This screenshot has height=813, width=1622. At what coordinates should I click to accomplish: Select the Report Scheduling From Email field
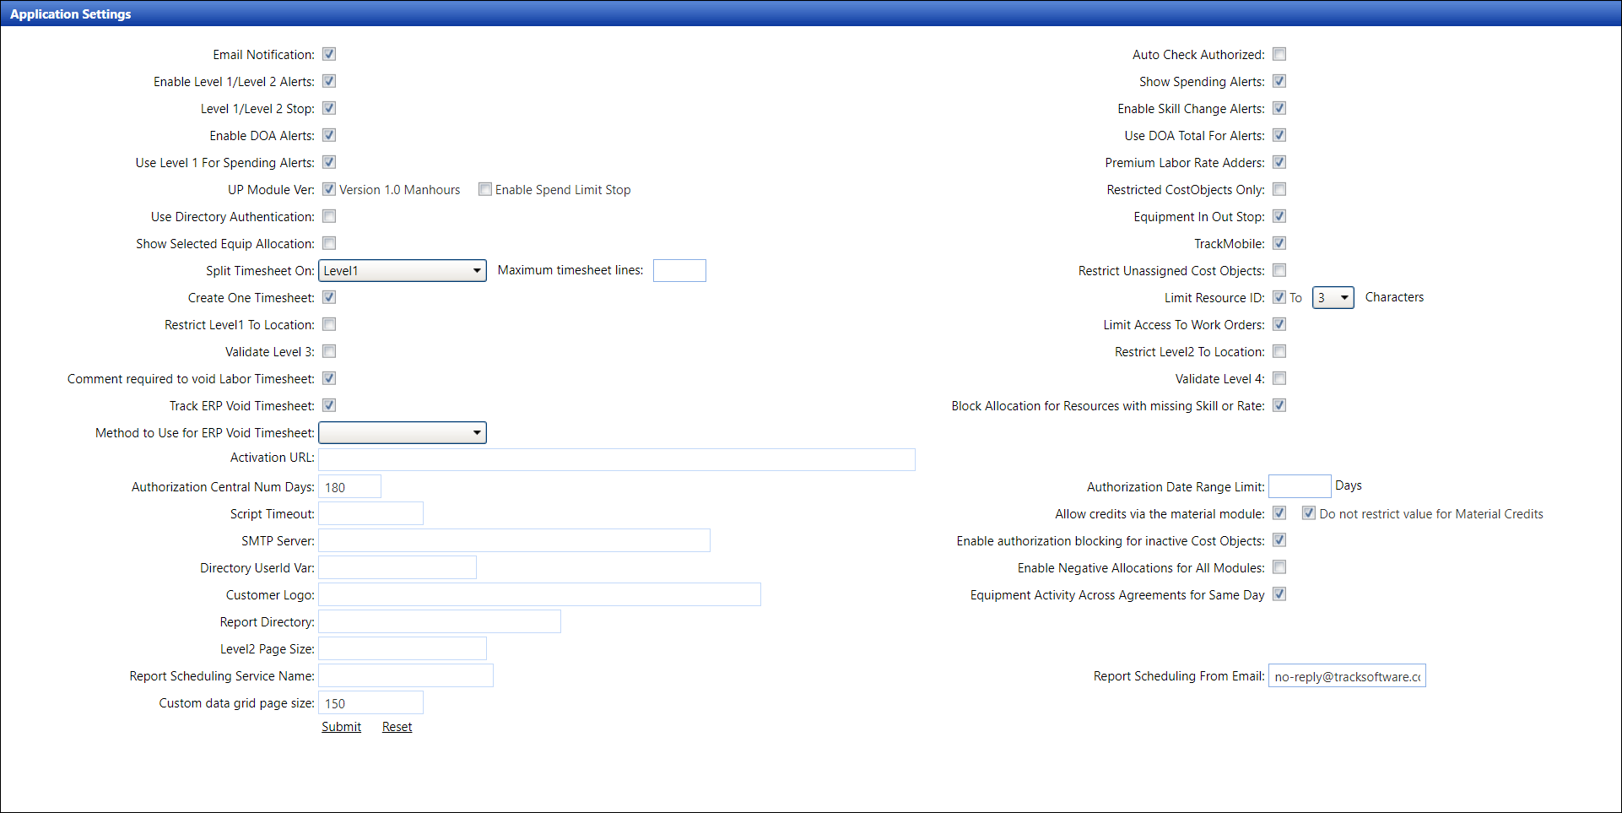tap(1347, 676)
